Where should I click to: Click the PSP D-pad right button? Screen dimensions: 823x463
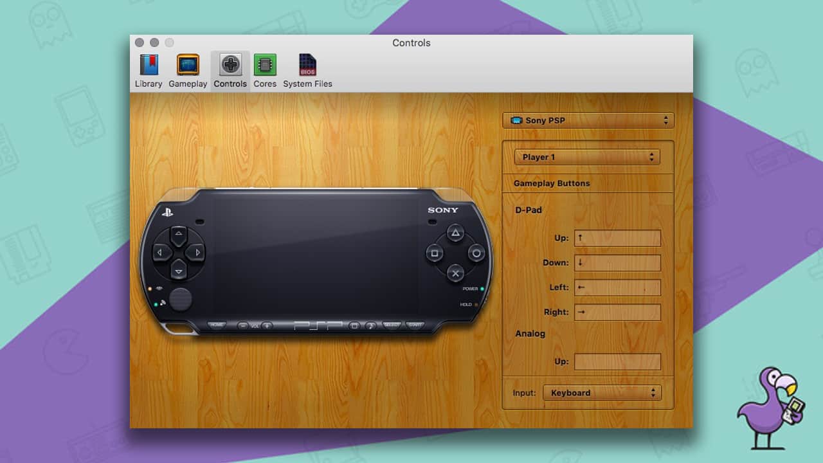pyautogui.click(x=196, y=253)
